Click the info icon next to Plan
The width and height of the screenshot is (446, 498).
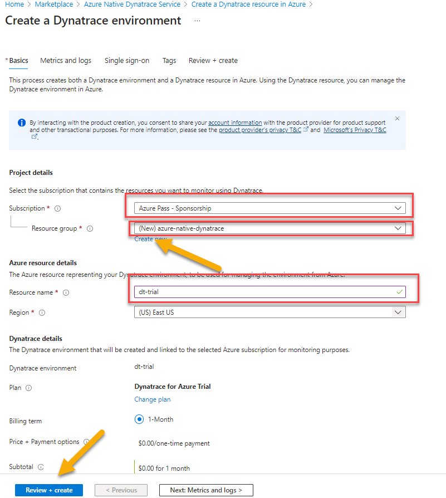tap(28, 388)
